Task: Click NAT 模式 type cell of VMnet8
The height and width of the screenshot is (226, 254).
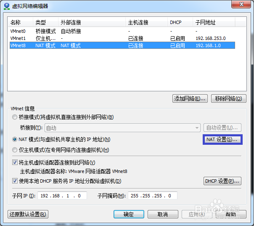Action: tap(45, 45)
